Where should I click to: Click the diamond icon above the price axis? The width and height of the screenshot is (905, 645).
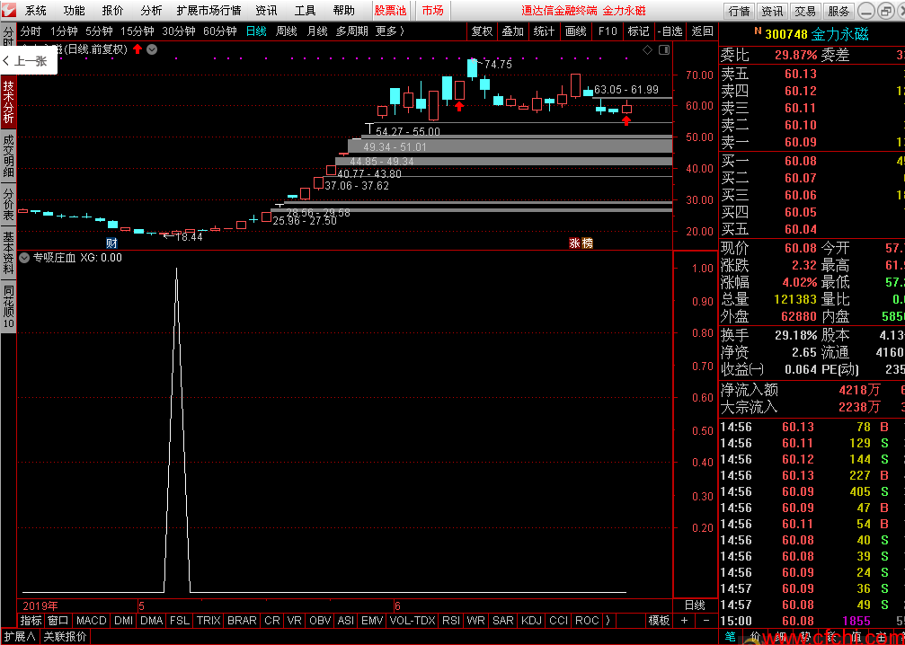pos(648,50)
